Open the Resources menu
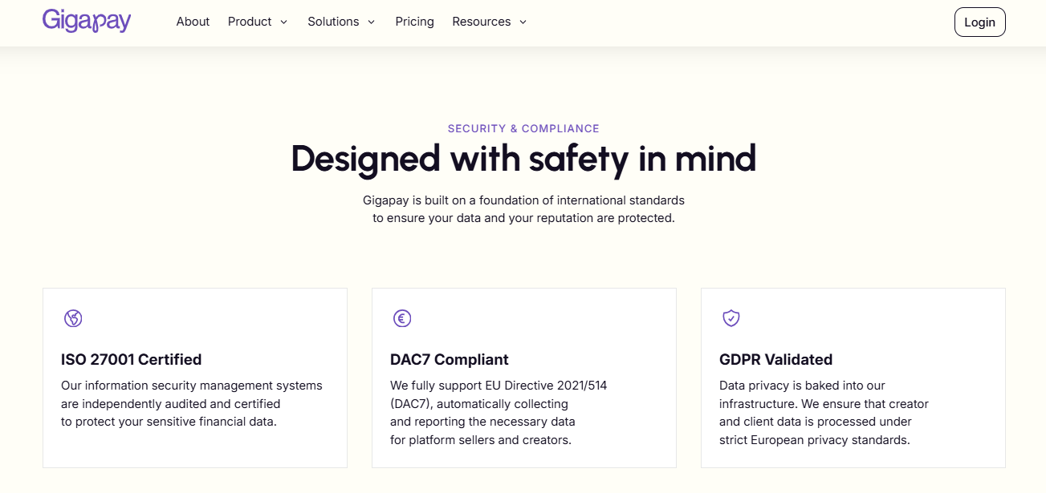Viewport: 1046px width, 493px height. [x=490, y=22]
